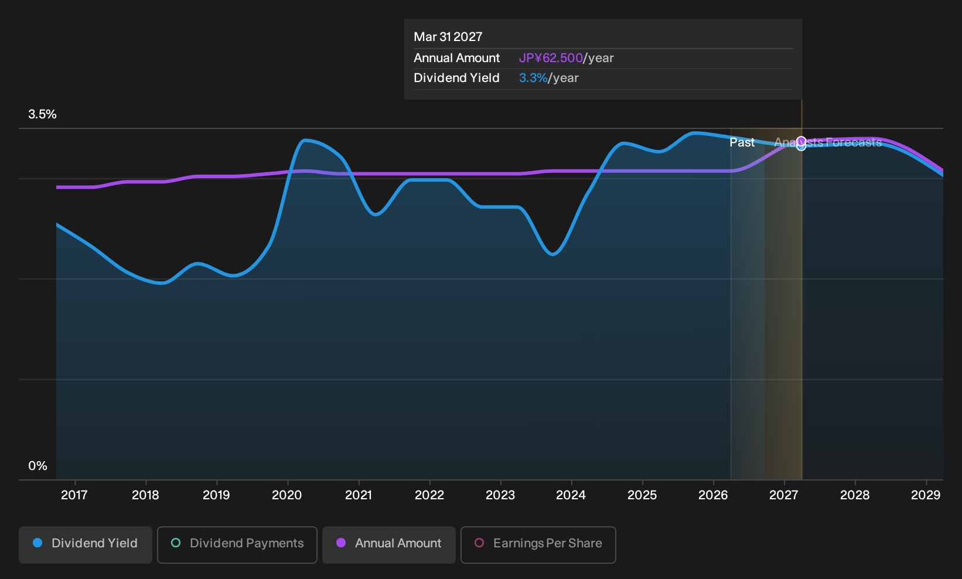Click the Analysts Forecasts label
Viewport: 962px width, 579px height.
[x=828, y=142]
